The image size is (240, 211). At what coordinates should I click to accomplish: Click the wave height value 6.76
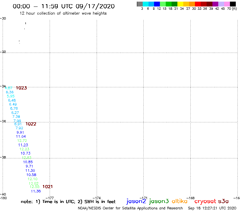14,108
